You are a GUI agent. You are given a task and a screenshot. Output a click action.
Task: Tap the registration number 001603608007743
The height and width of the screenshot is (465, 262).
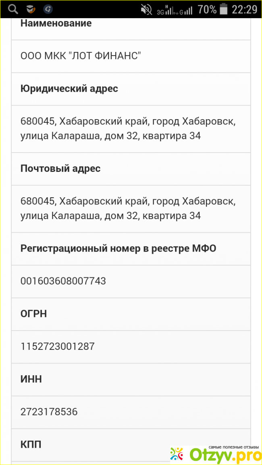(x=63, y=281)
